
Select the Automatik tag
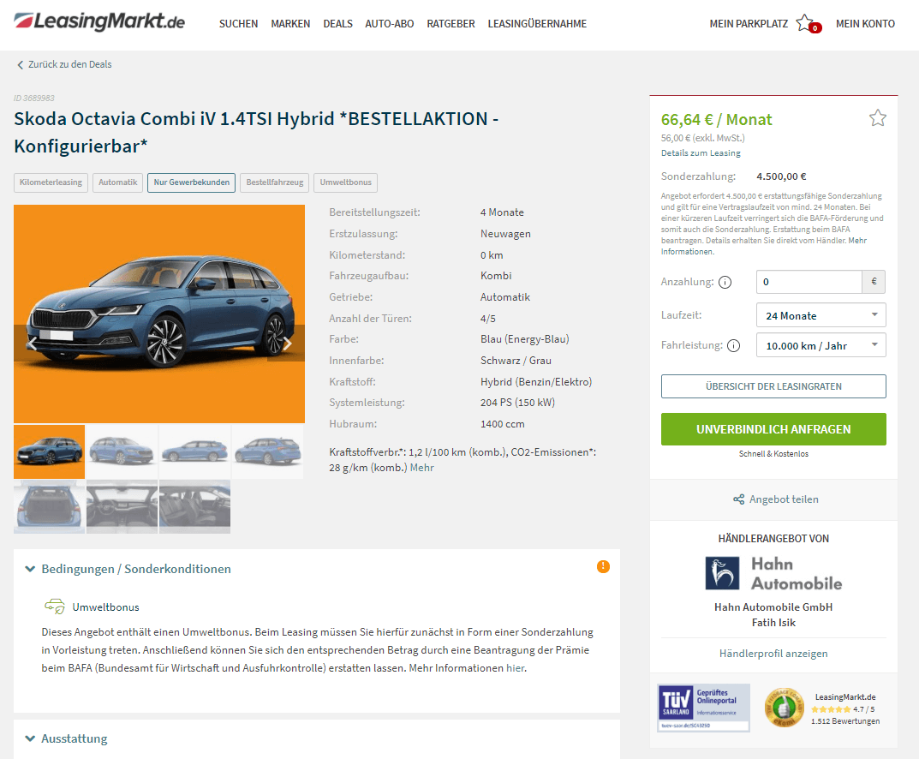coord(118,182)
